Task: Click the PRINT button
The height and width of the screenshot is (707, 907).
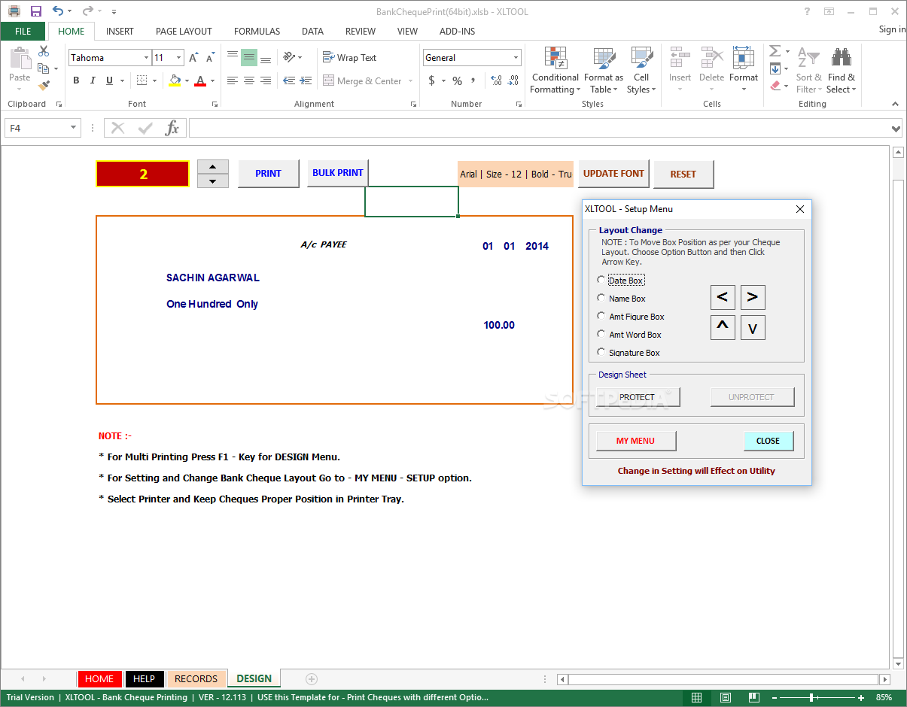Action: [268, 174]
